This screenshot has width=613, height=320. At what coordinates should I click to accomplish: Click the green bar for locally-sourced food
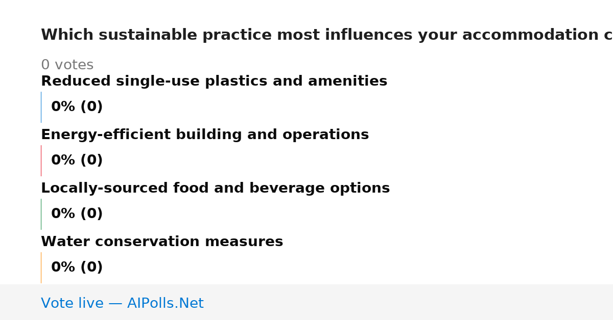pyautogui.click(x=41, y=214)
